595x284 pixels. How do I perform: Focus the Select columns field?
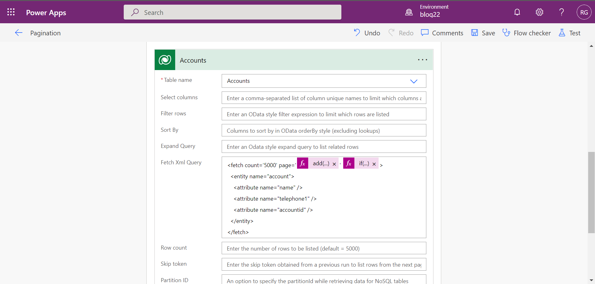pyautogui.click(x=324, y=98)
